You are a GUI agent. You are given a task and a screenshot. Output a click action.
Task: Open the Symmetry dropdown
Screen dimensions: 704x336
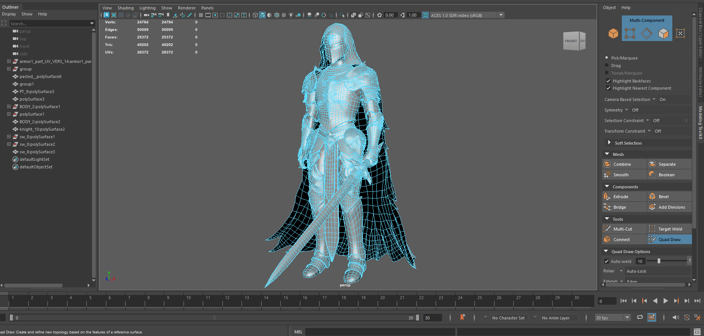626,110
